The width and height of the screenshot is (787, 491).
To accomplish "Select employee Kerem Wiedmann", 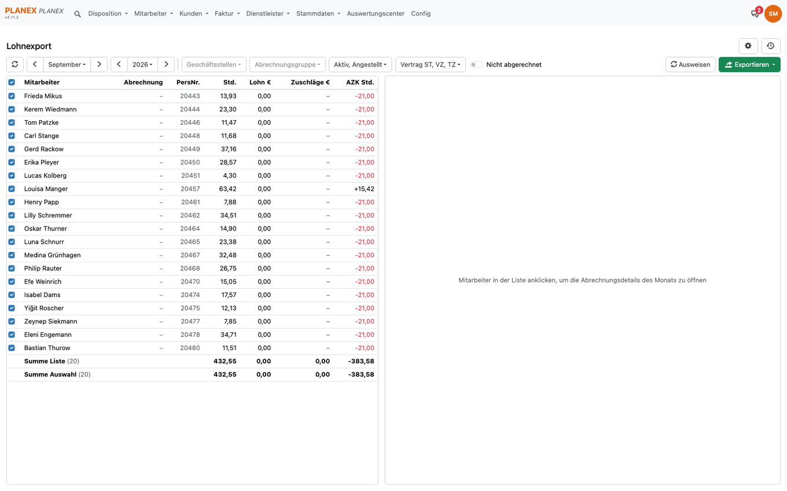I will [50, 109].
